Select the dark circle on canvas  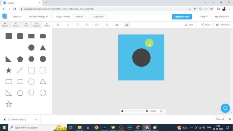(141, 57)
